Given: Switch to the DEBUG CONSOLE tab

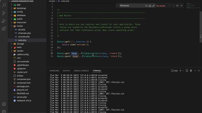Looking at the screenshot, I should 81,71.
